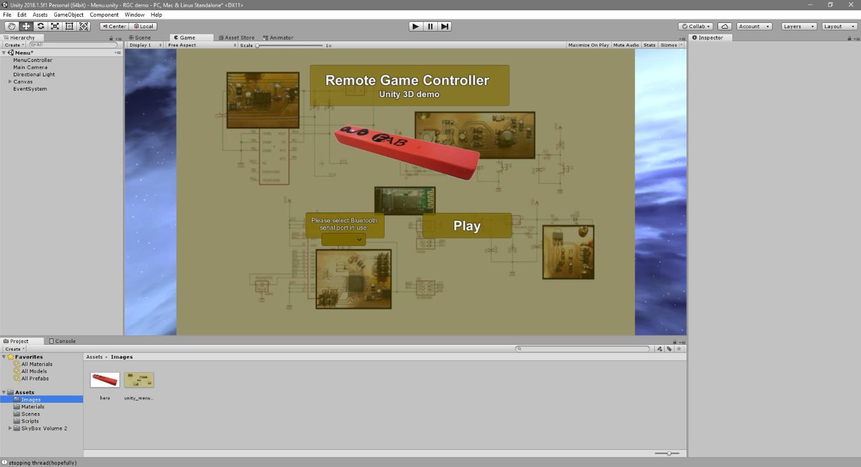Click the asset thumbnail size slider
The height and width of the screenshot is (467, 861).
coord(667,454)
